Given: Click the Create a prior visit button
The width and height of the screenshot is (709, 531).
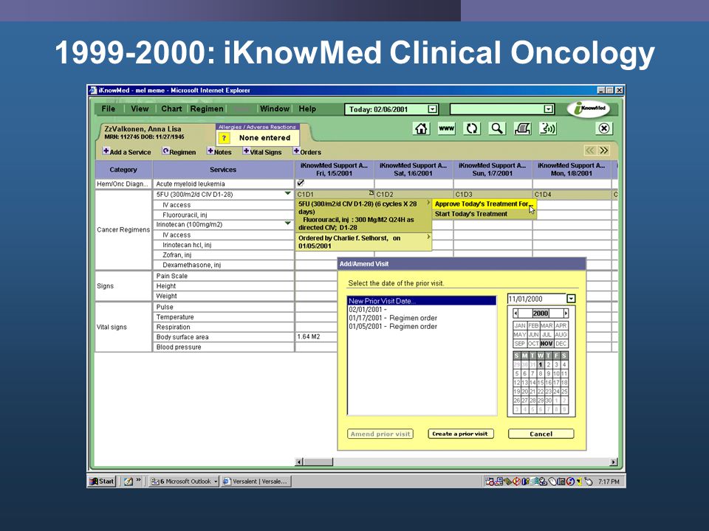Looking at the screenshot, I should pyautogui.click(x=460, y=434).
